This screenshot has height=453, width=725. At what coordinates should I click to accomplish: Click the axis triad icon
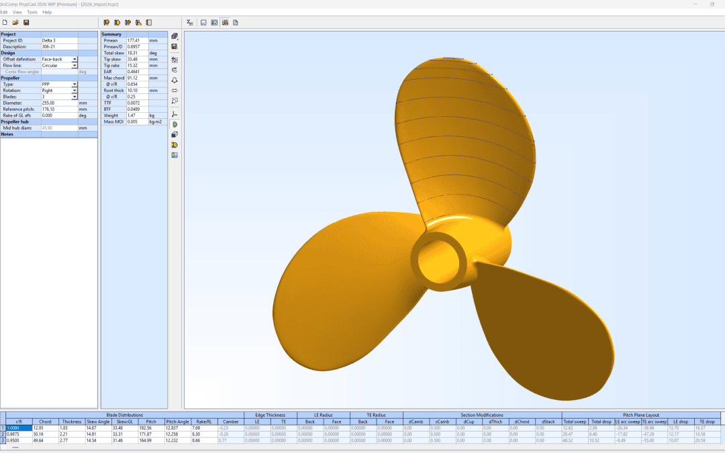[x=175, y=113]
